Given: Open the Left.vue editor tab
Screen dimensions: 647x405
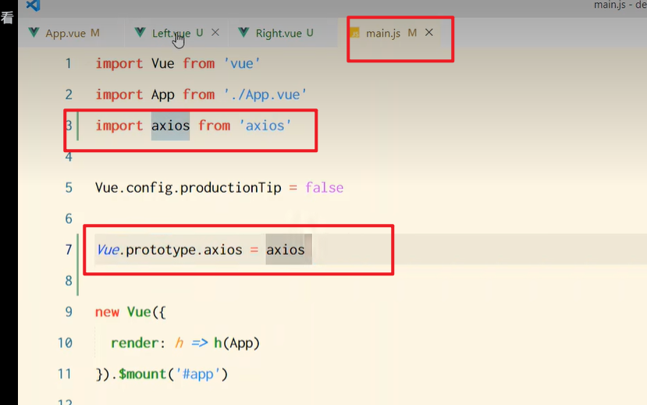Looking at the screenshot, I should 170,34.
